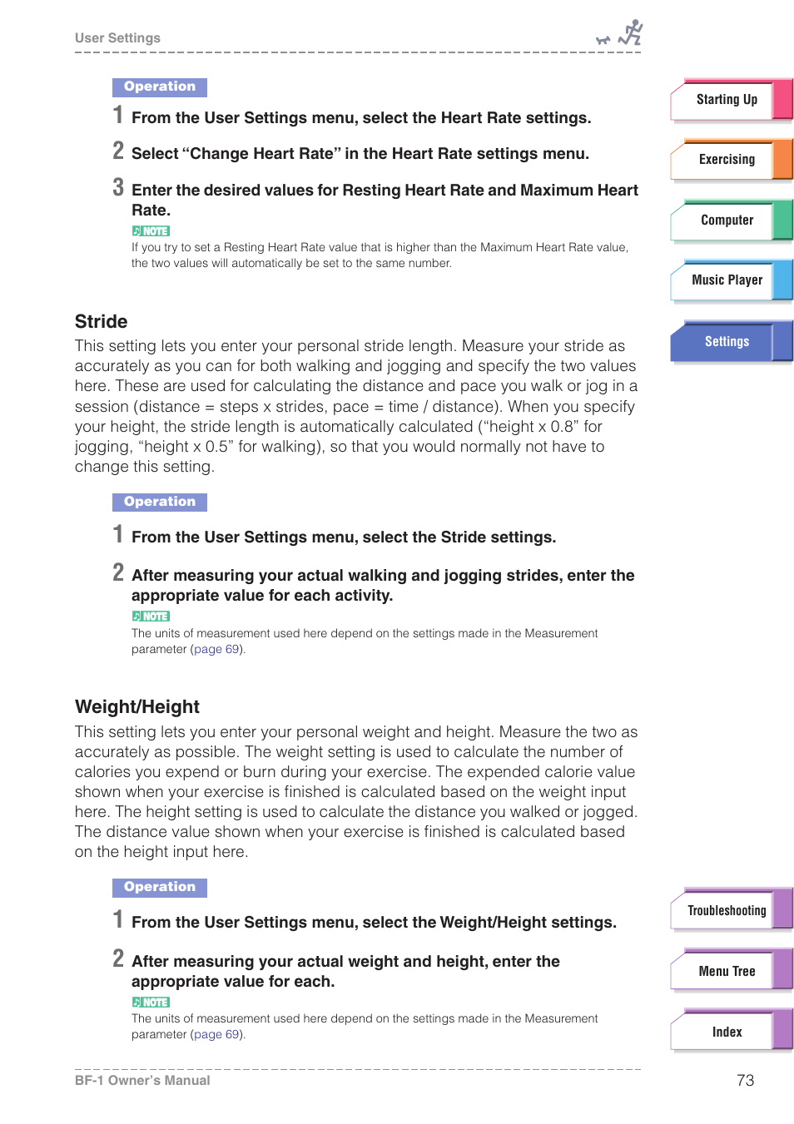The height and width of the screenshot is (1124, 794).
Task: Click the NOTE icon in Weight/Height operation
Action: pyautogui.click(x=151, y=1003)
